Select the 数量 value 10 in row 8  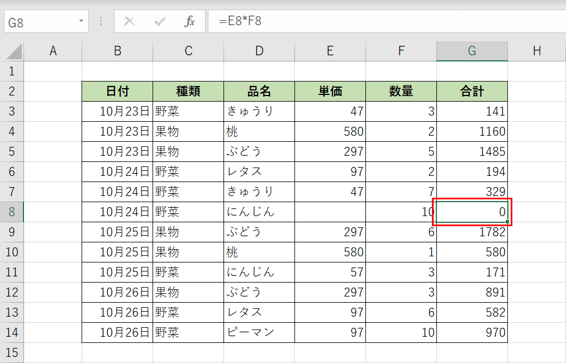pos(401,212)
